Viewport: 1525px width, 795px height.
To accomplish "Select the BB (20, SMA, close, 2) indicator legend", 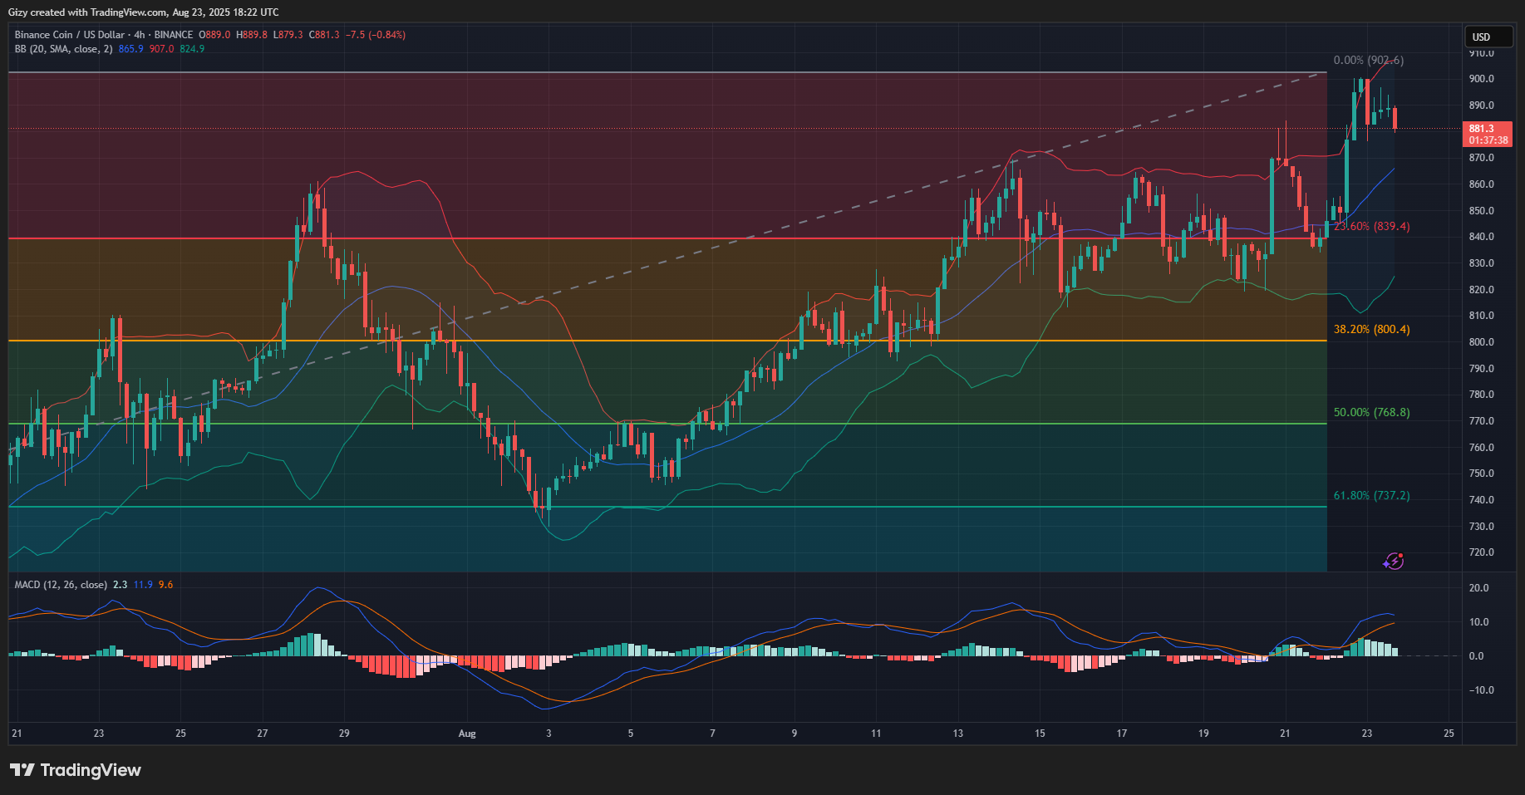I will click(63, 49).
